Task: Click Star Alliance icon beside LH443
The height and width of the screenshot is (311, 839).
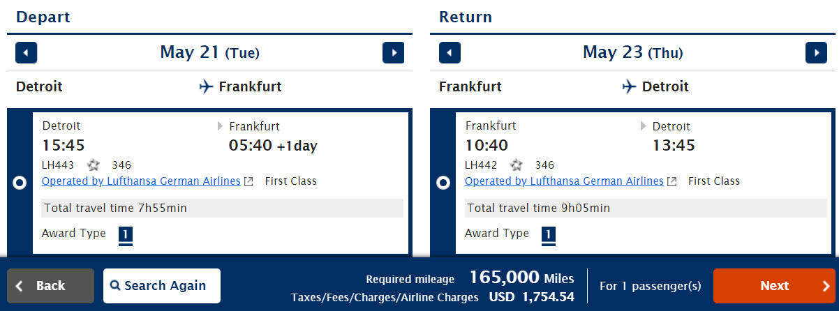Action: pyautogui.click(x=94, y=165)
